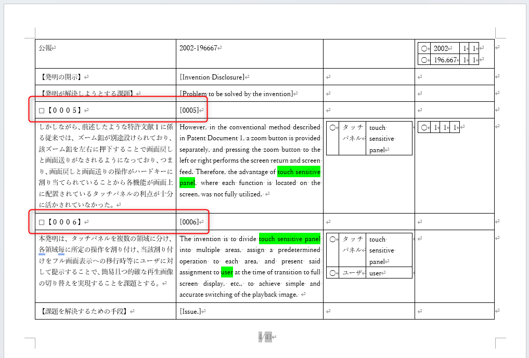Click the 【発明が解決しようとする課題】 cell
The height and width of the screenshot is (358, 529).
83,94
